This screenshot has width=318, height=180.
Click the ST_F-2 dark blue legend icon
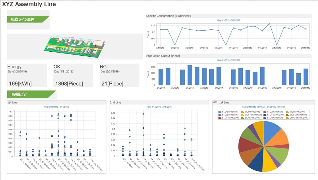point(264,115)
